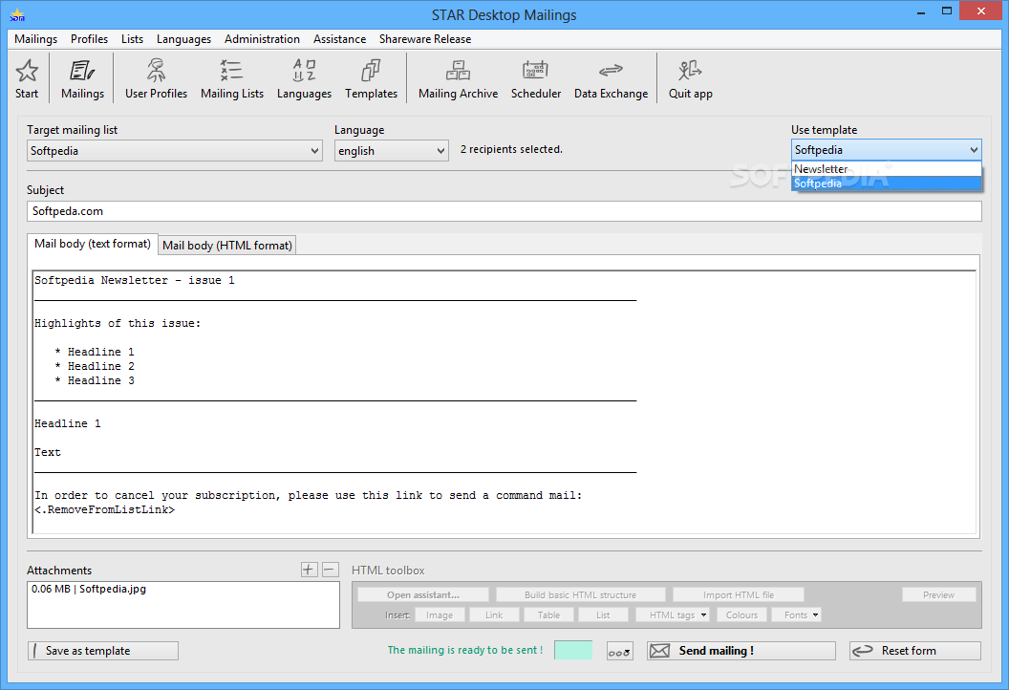The width and height of the screenshot is (1009, 690).
Task: Open the Fonts dropdown
Action: (x=796, y=615)
